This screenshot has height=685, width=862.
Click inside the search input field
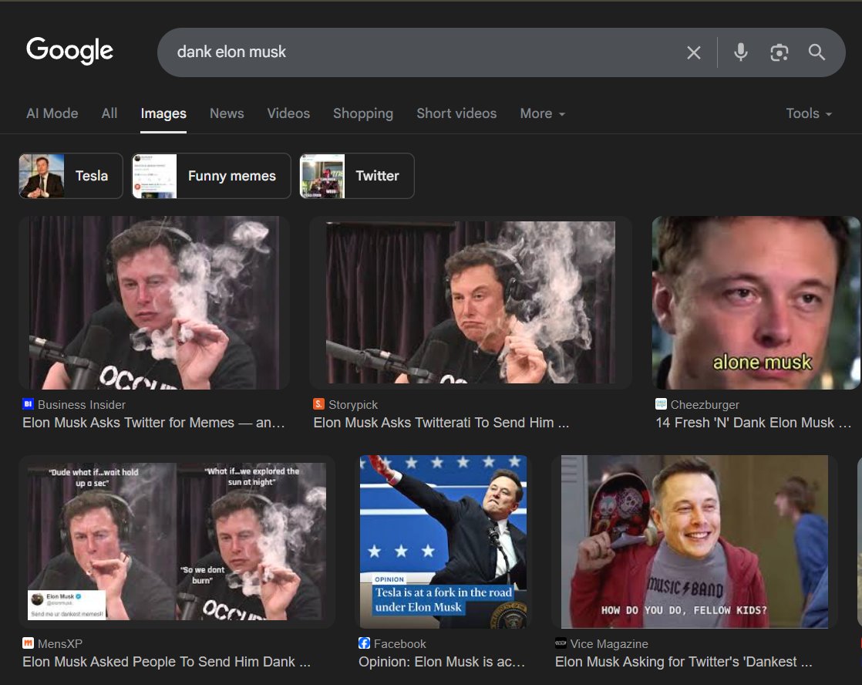[x=424, y=52]
